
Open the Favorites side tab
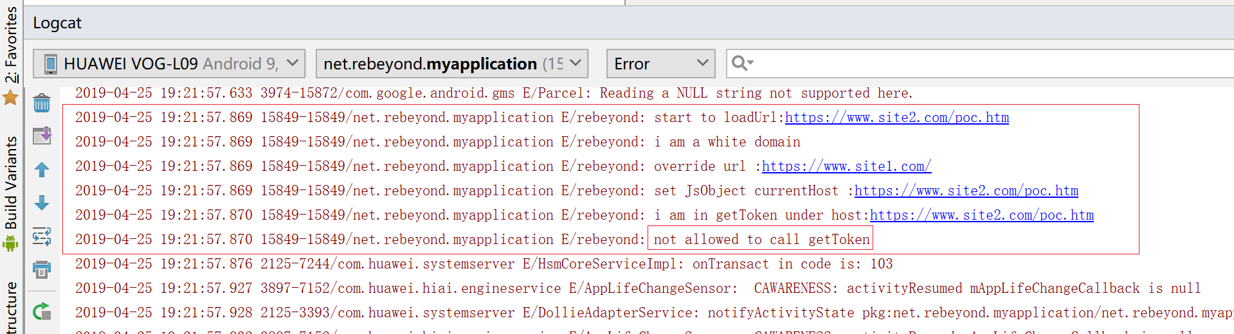tap(11, 44)
